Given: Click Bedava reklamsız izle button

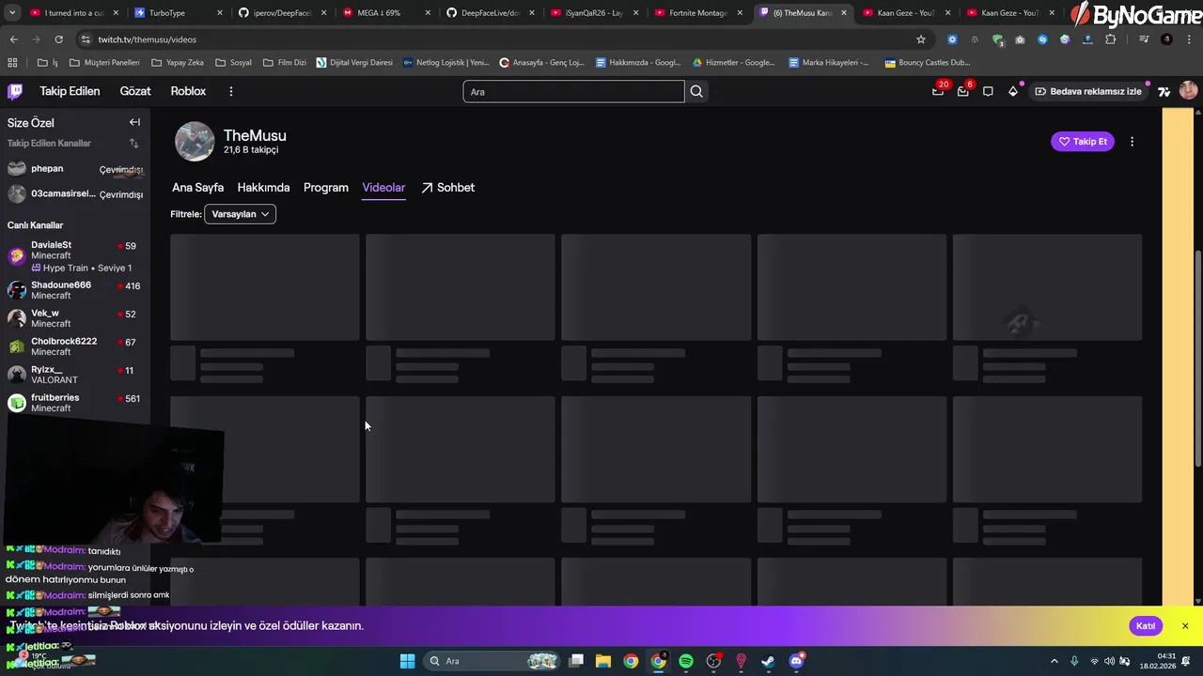Looking at the screenshot, I should point(1088,91).
